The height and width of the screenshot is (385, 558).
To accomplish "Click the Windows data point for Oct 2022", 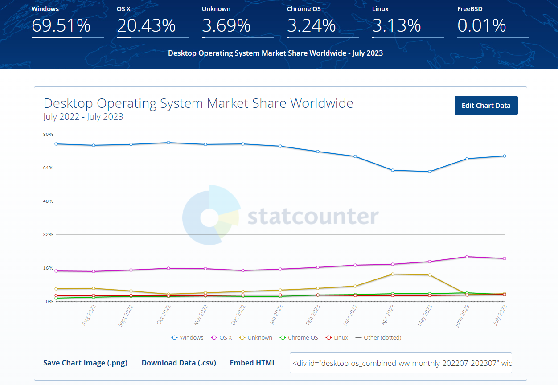I will pyautogui.click(x=168, y=143).
